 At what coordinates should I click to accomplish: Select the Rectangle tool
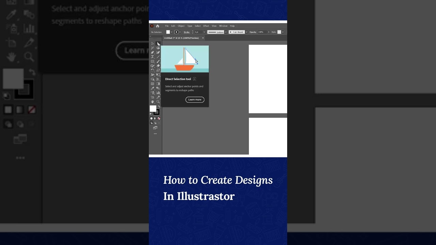coord(153,61)
